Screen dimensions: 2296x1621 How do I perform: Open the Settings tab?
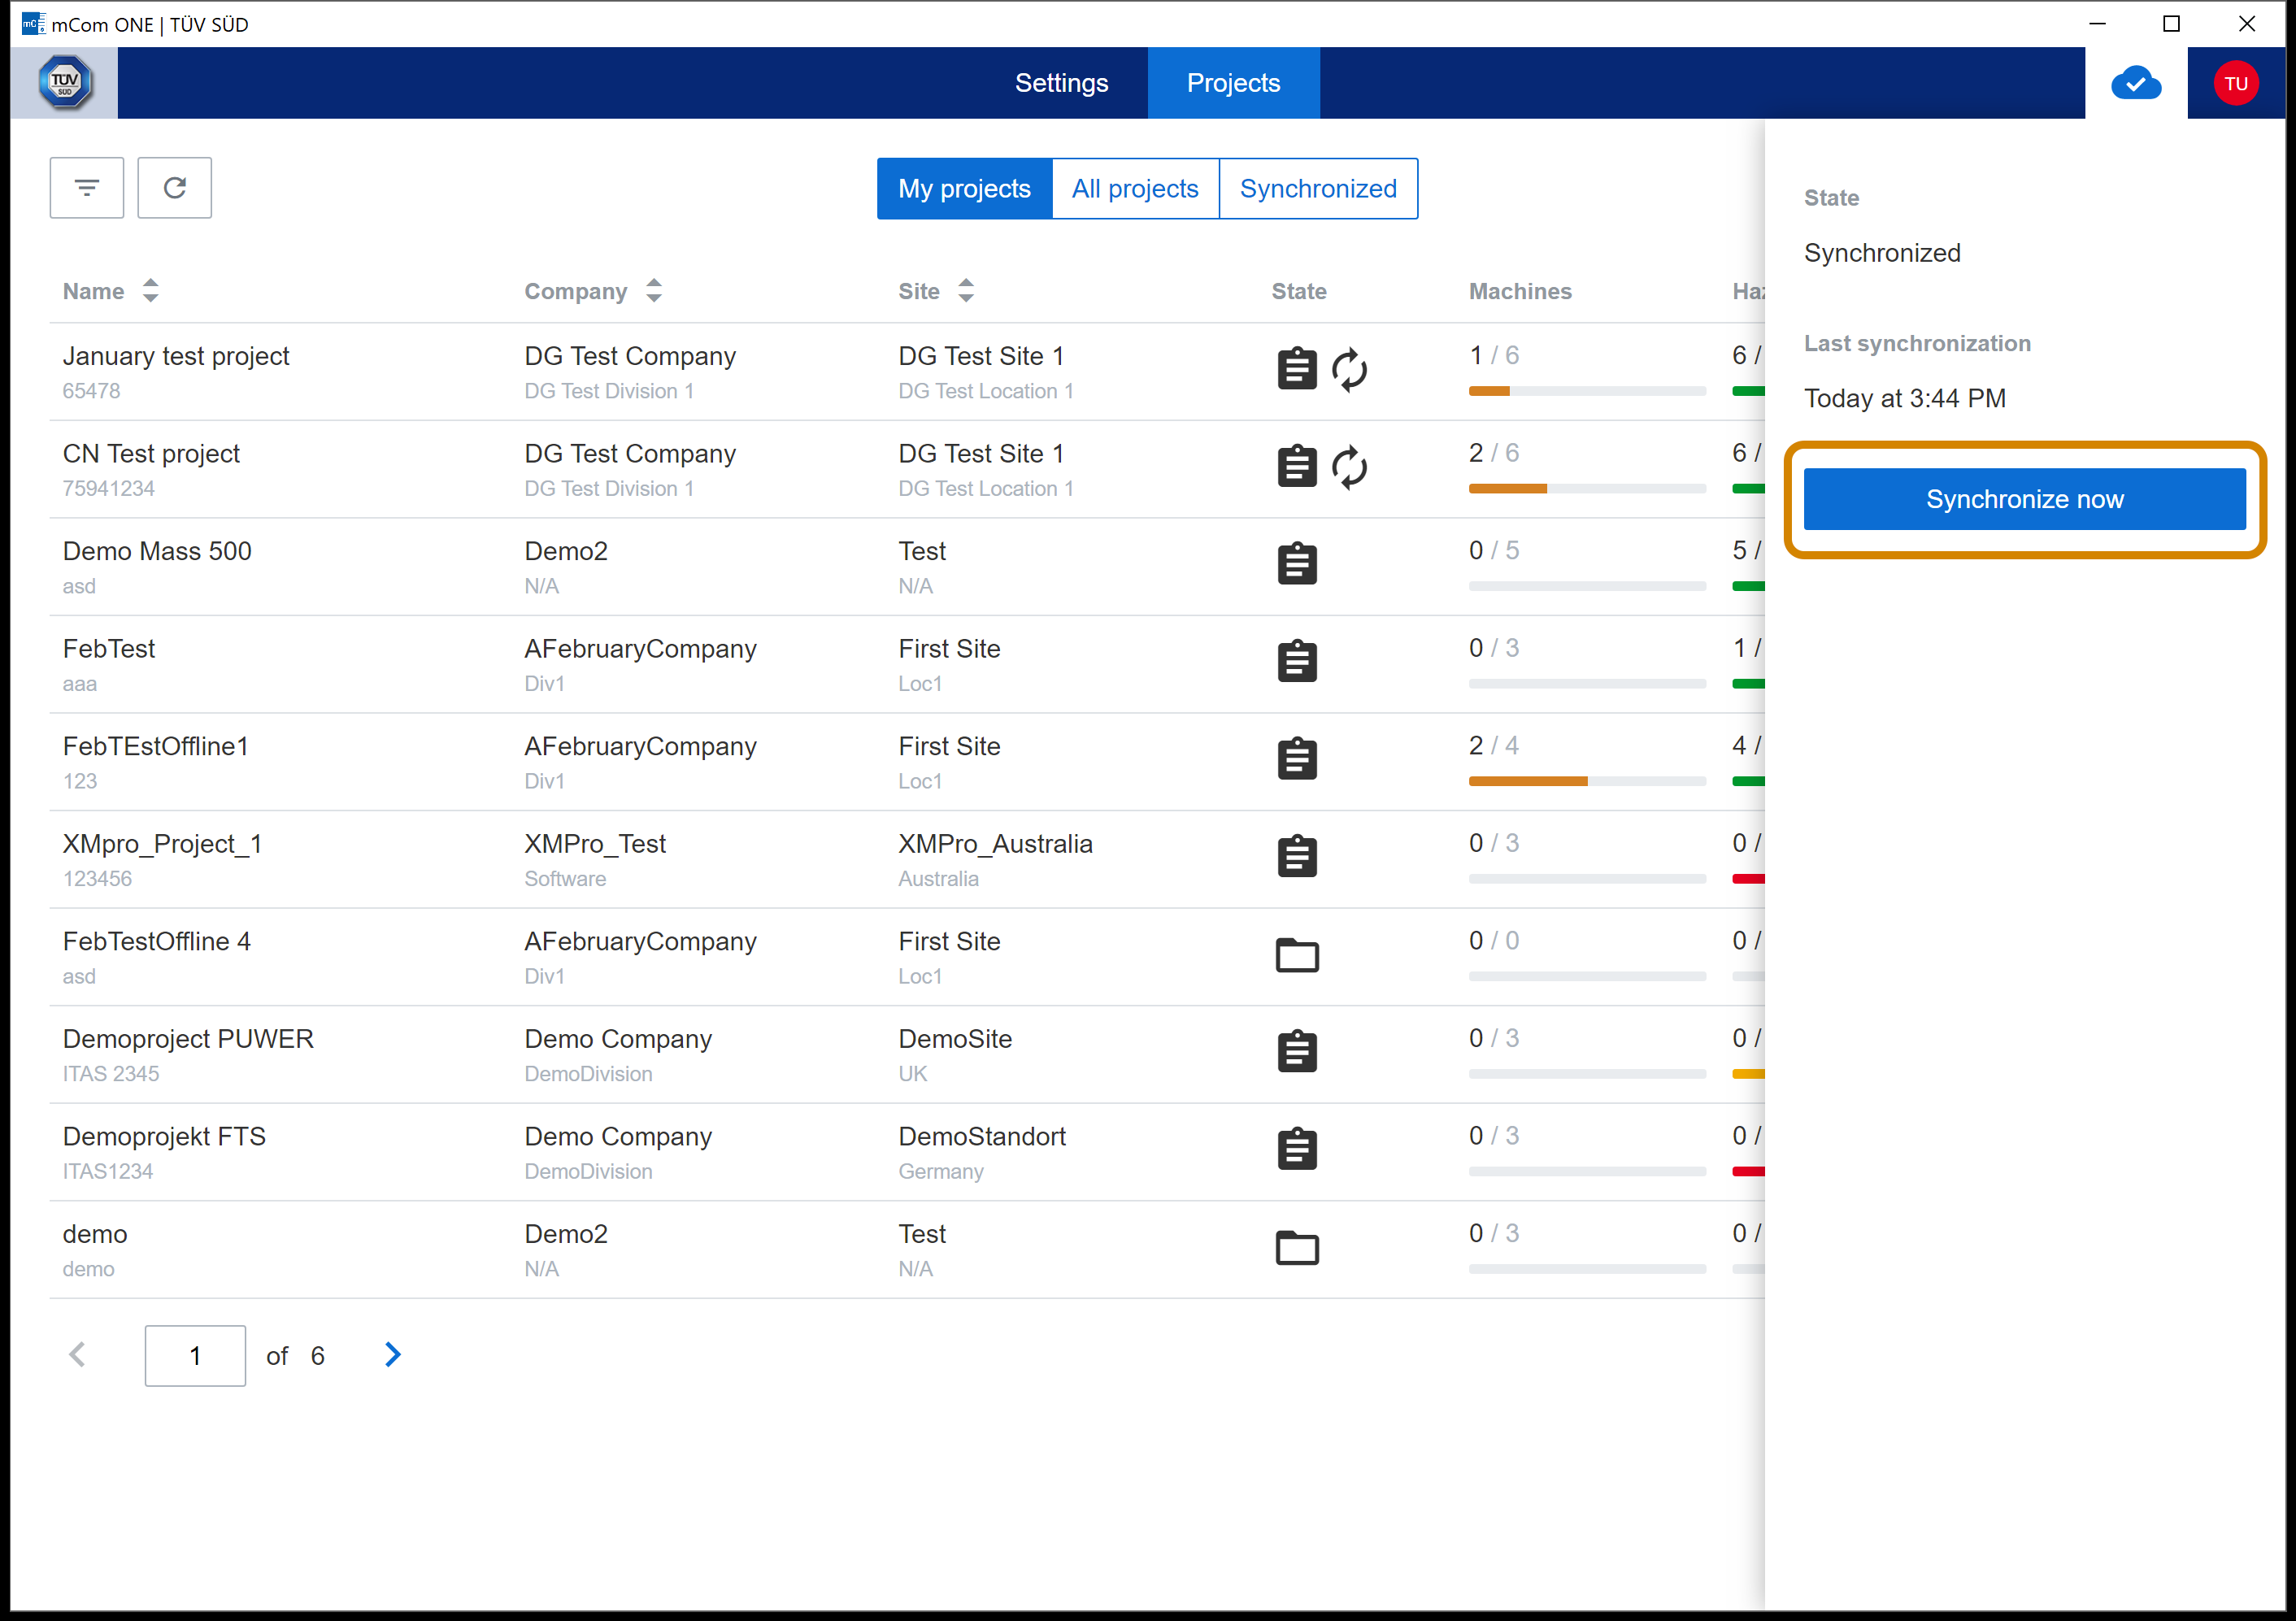point(1061,83)
